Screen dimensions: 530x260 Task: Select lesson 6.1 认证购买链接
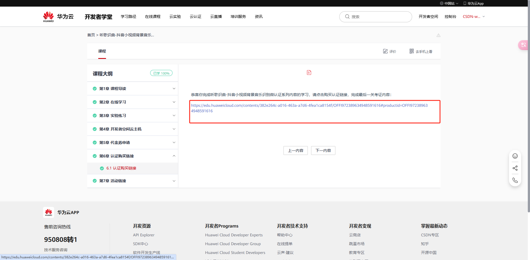121,168
